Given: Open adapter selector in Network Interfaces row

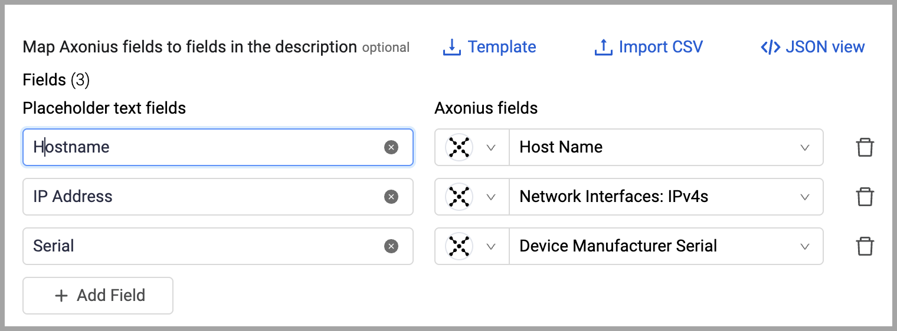Looking at the screenshot, I should click(x=472, y=197).
